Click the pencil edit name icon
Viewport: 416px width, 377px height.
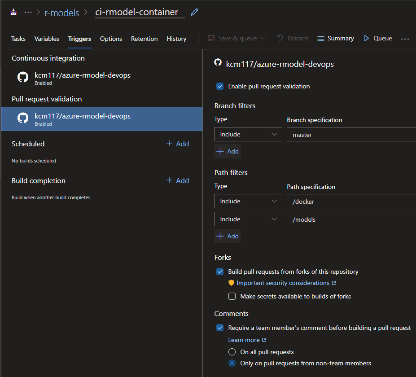[194, 12]
